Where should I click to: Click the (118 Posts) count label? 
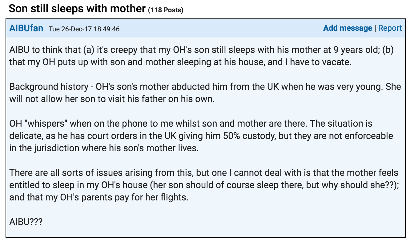pyautogui.click(x=166, y=10)
